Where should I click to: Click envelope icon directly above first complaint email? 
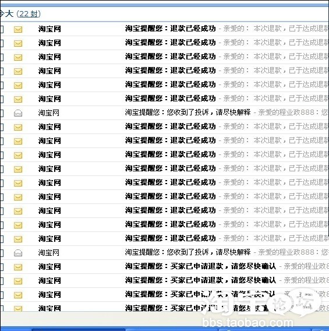(x=18, y=99)
